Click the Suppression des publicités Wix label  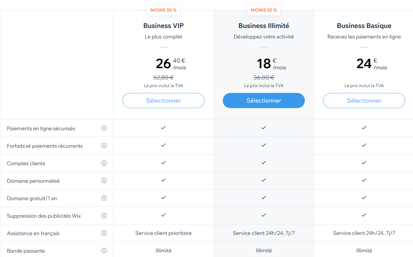pyautogui.click(x=44, y=216)
